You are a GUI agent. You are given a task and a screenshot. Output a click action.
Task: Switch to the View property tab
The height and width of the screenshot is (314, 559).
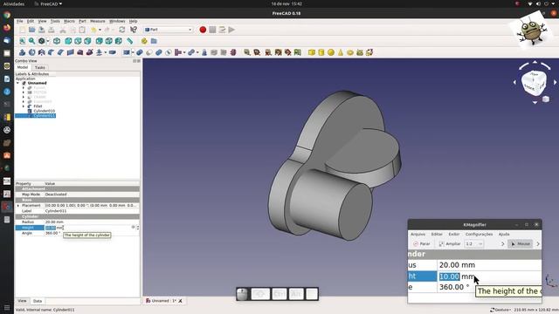22,301
